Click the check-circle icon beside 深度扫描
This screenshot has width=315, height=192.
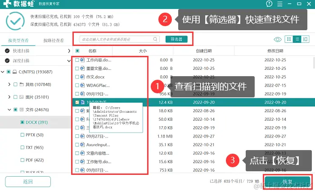(7, 60)
